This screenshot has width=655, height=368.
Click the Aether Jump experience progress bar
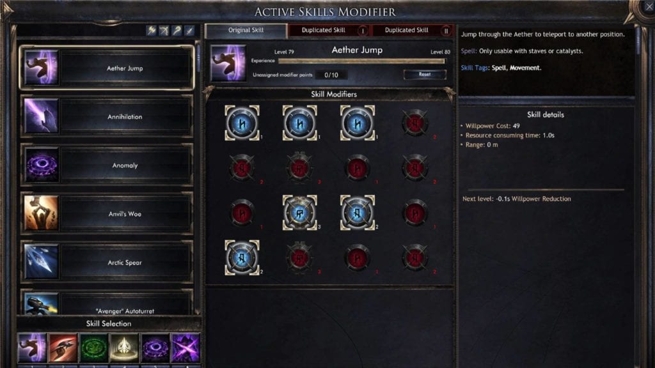(362, 61)
